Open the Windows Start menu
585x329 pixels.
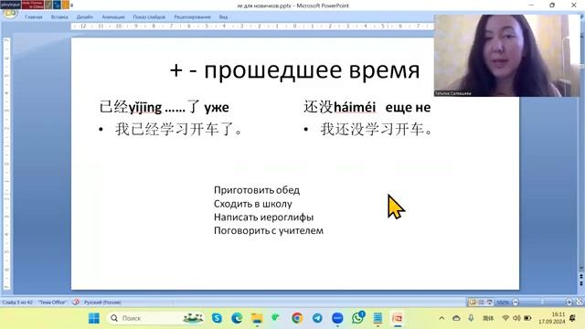point(94,318)
